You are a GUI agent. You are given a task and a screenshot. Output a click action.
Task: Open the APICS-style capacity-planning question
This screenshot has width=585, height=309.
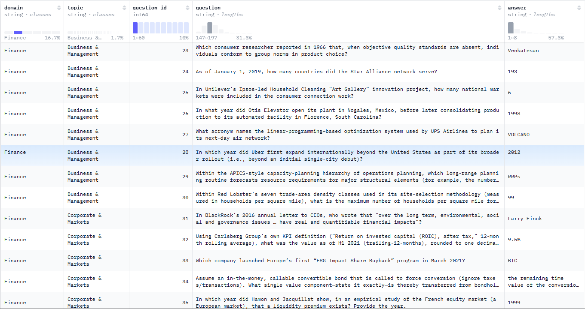click(x=348, y=177)
